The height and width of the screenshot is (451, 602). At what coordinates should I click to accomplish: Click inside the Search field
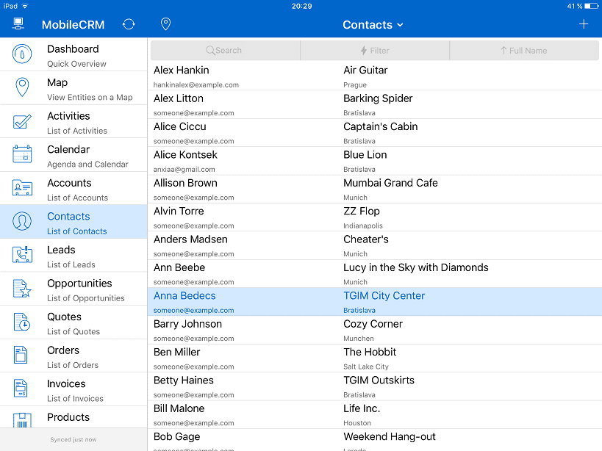pos(225,50)
